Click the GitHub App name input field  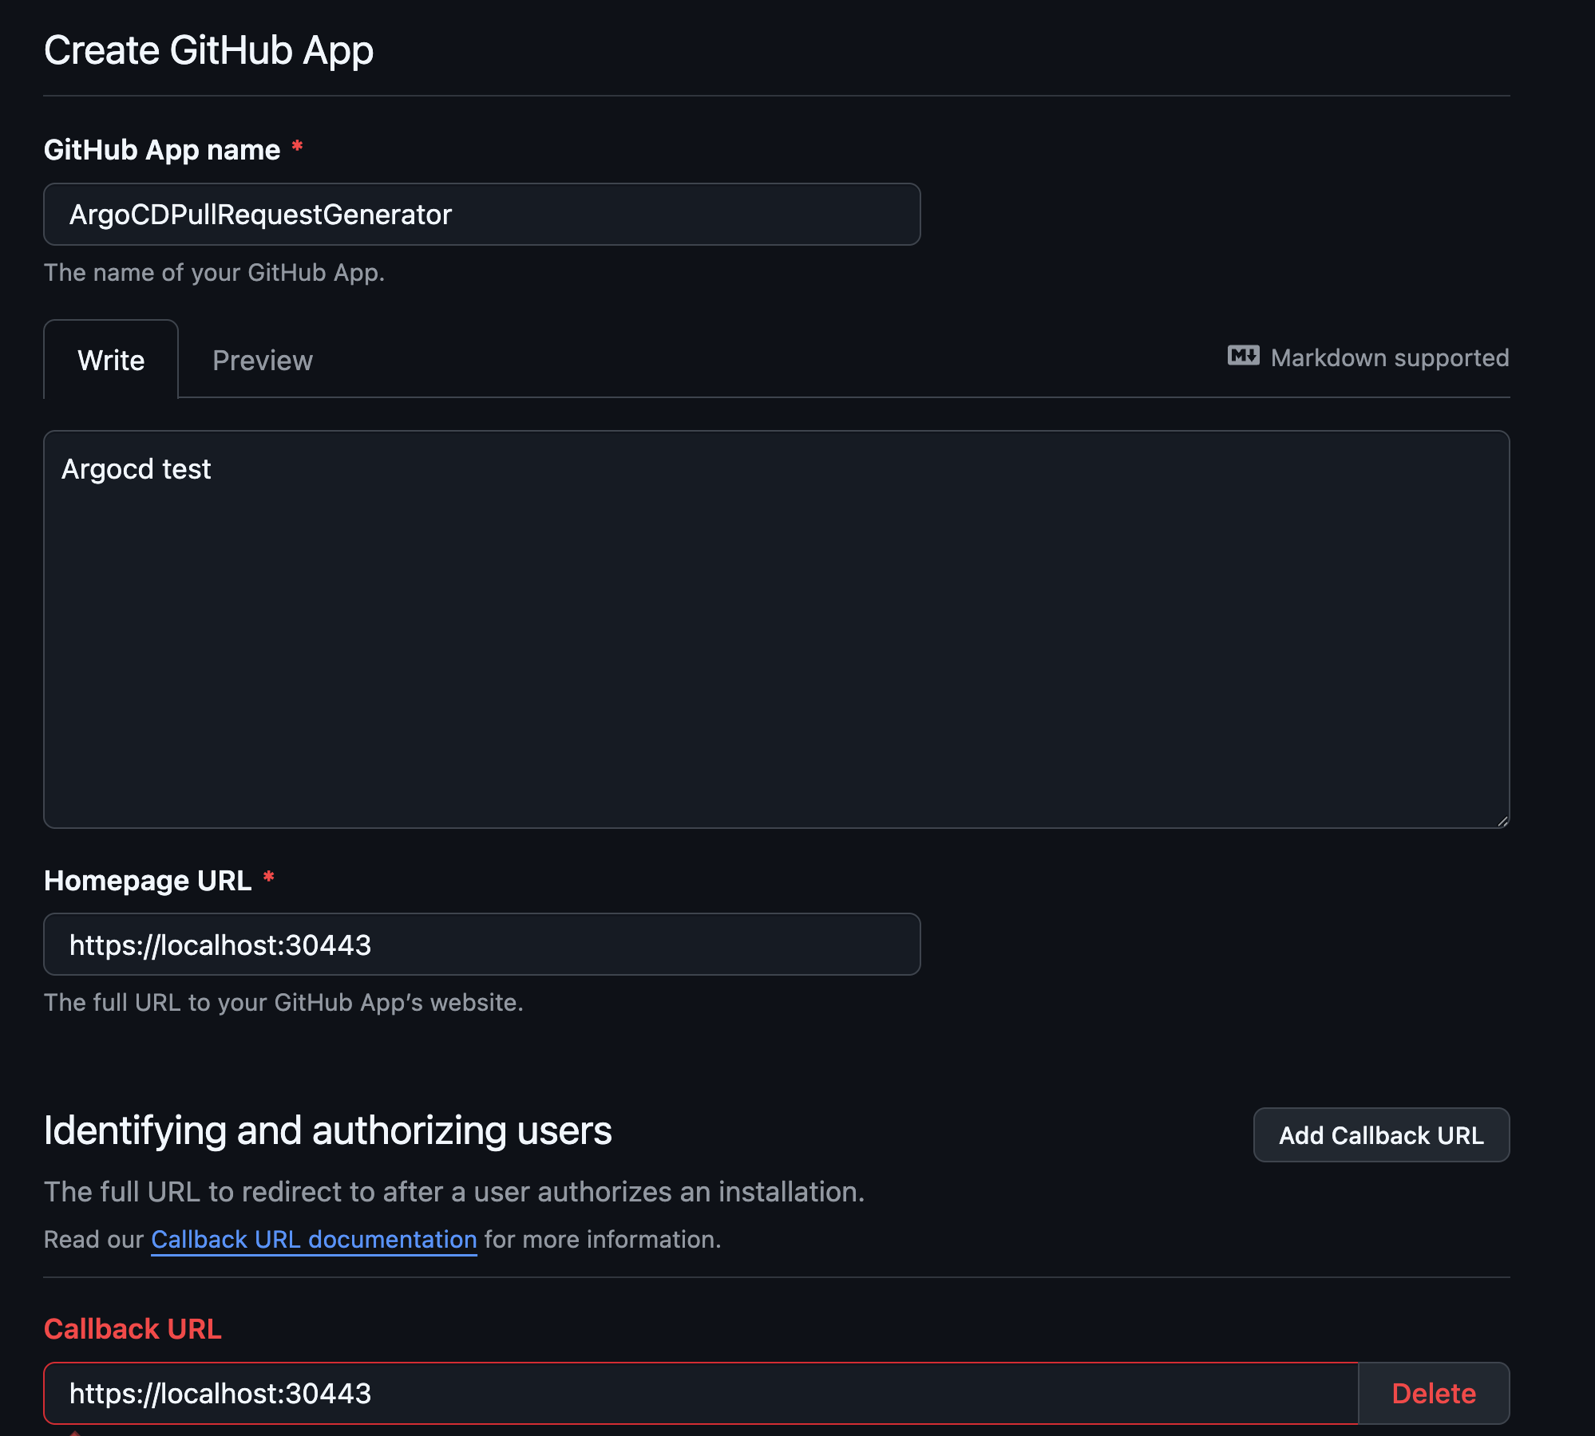pyautogui.click(x=482, y=215)
